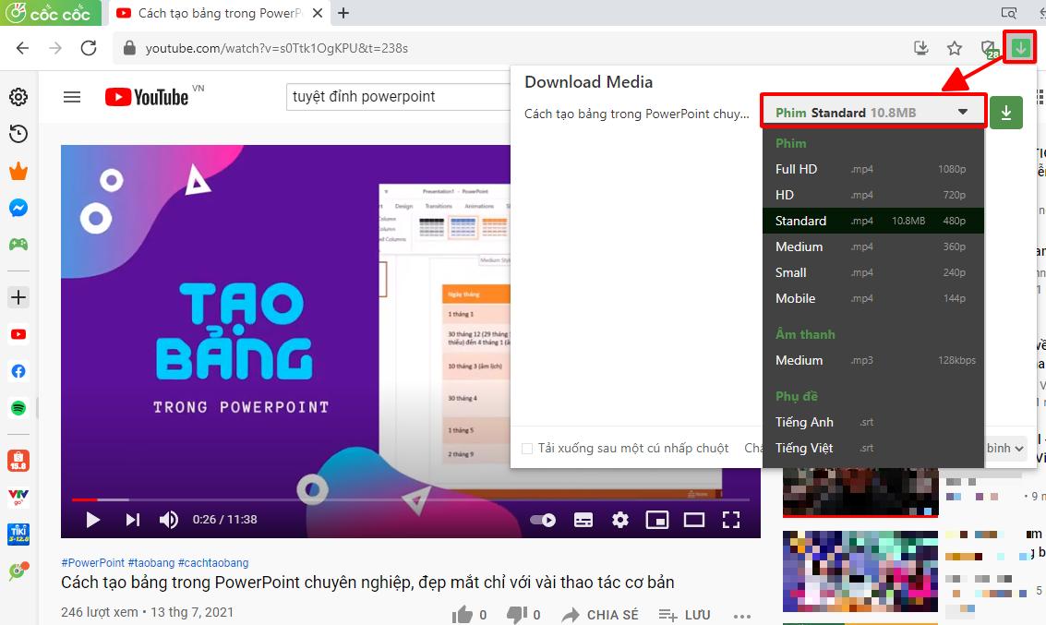
Task: Click the #cachtaobang hashtag link
Action: coord(213,563)
